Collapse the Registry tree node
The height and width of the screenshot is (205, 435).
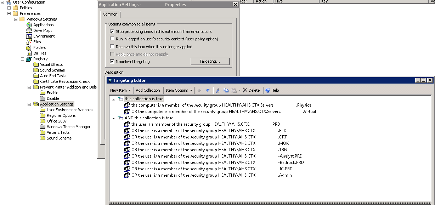pyautogui.click(x=22, y=59)
